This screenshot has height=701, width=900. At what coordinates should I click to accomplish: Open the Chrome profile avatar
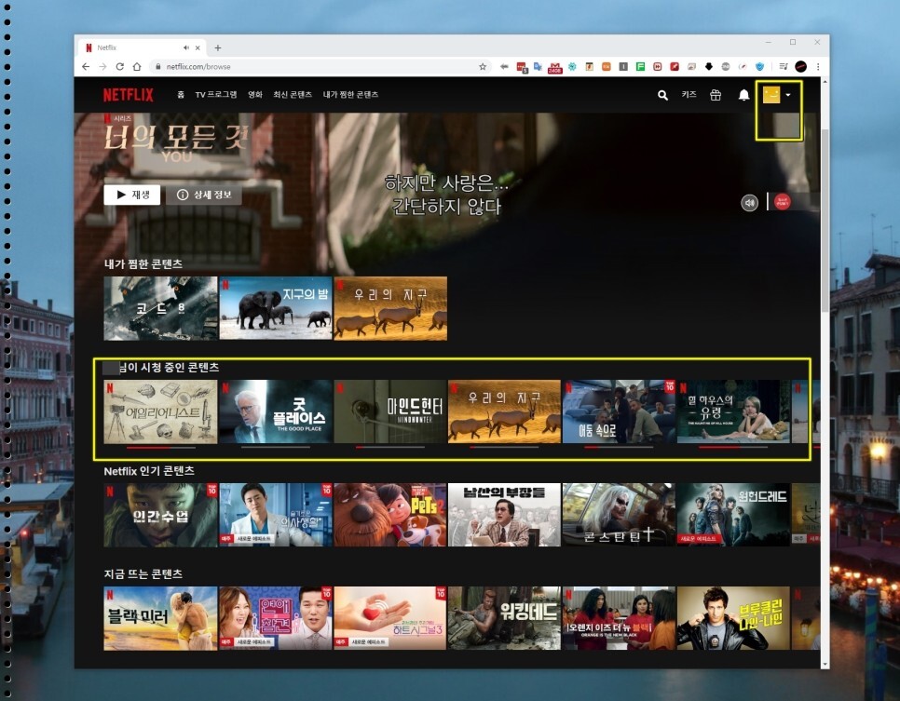tap(800, 66)
